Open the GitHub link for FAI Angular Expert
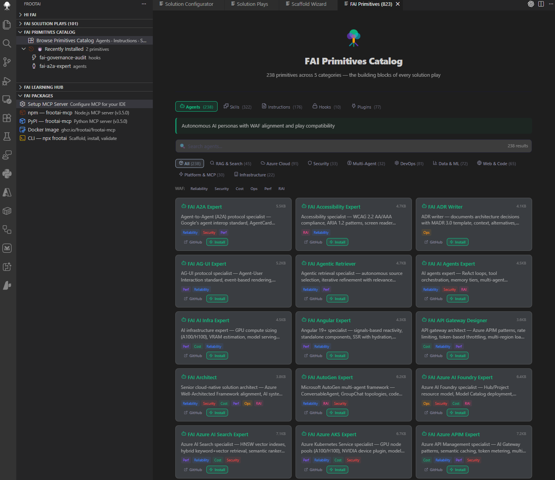This screenshot has width=555, height=480. [313, 356]
